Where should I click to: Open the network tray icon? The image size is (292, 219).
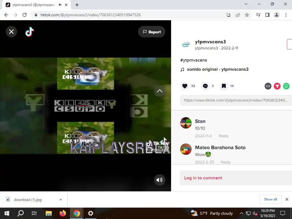point(248,213)
